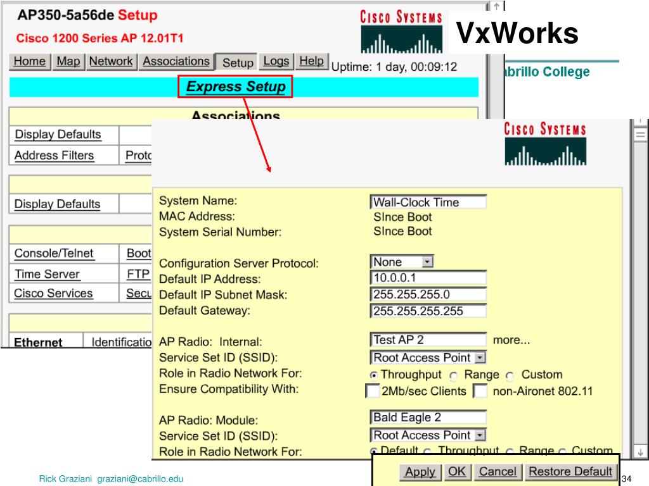Click the AP Radio: Module: label

(x=209, y=420)
